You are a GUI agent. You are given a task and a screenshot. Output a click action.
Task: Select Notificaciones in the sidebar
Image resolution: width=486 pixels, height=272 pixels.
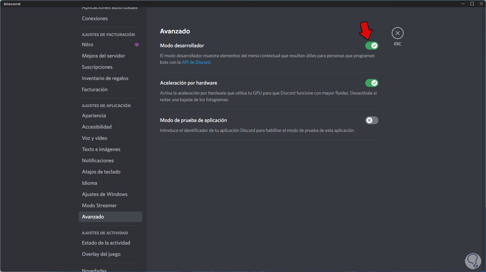(98, 161)
